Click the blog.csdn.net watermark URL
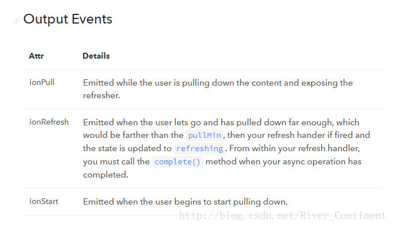The height and width of the screenshot is (227, 393). pyautogui.click(x=283, y=216)
